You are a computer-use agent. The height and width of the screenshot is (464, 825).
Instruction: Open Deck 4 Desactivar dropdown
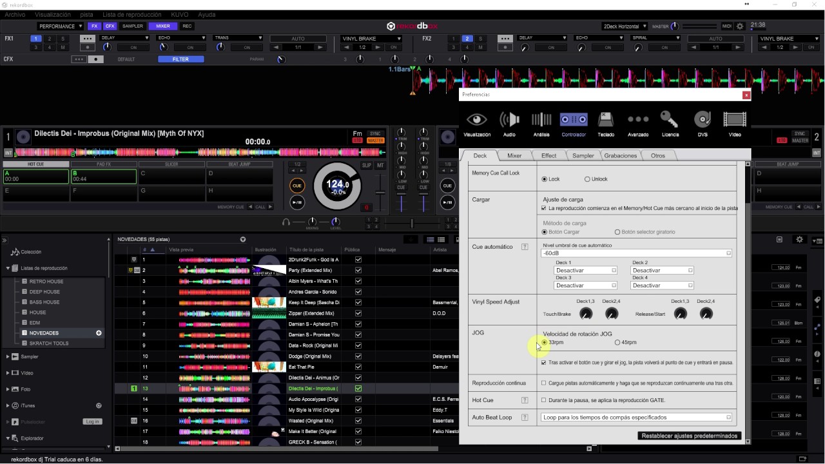point(662,285)
